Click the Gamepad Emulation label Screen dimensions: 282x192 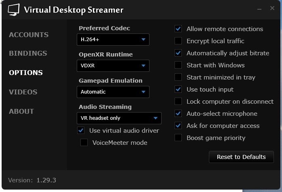(111, 81)
